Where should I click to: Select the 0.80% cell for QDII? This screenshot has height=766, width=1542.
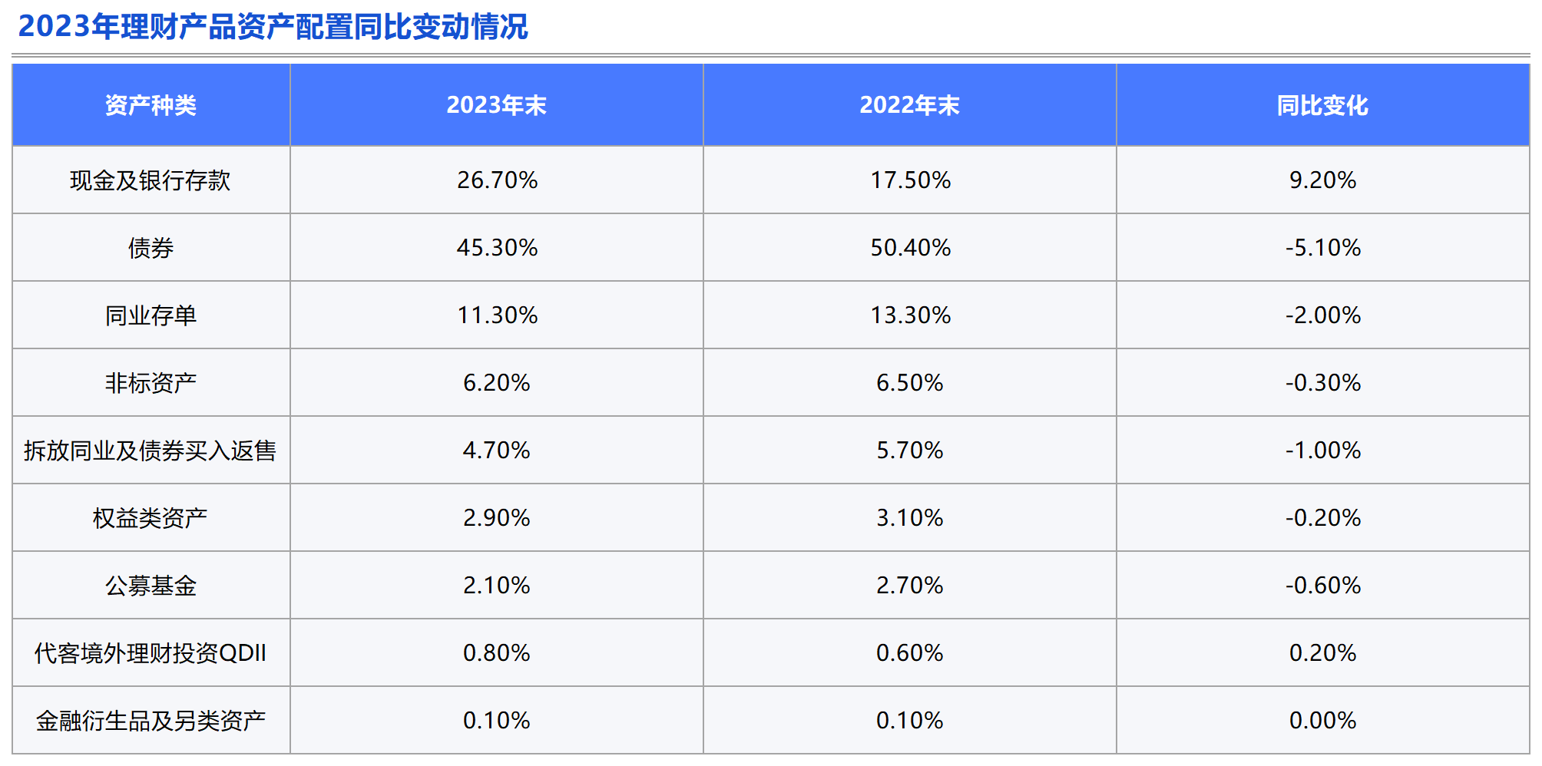pos(497,653)
